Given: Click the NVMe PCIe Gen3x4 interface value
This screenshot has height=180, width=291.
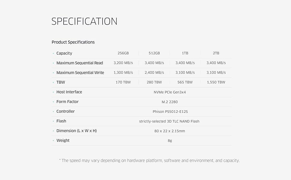Looking at the screenshot, I should coord(170,92).
